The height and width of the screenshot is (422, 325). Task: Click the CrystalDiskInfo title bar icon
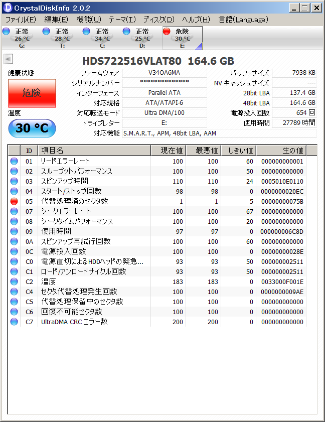click(8, 8)
